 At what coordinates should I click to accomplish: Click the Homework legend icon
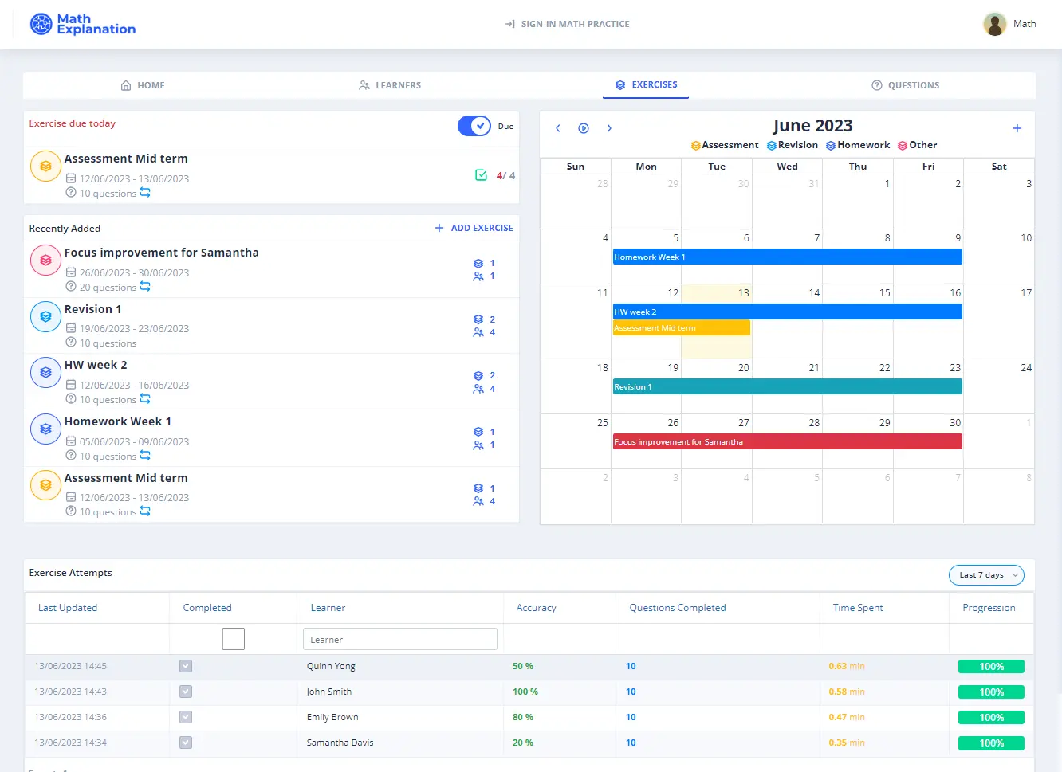[830, 144]
